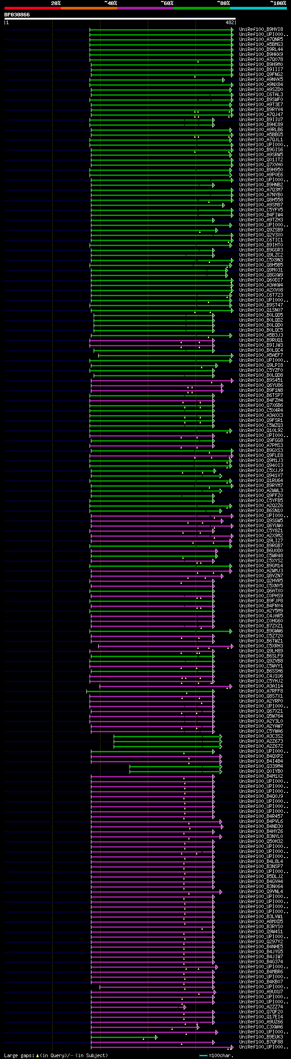Open hit UniRef100_A5BMG3
Viewport: 291px width, 1059px height.
[261, 44]
